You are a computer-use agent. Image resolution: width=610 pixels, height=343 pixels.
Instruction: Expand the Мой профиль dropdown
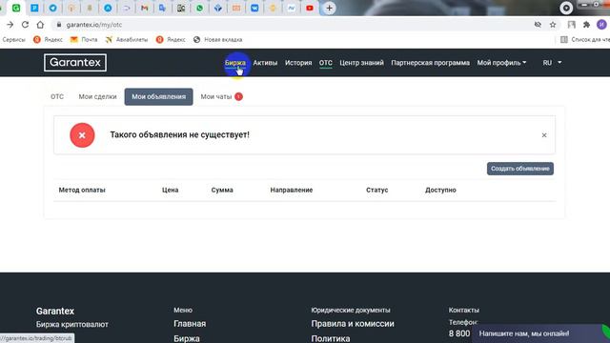click(x=501, y=63)
